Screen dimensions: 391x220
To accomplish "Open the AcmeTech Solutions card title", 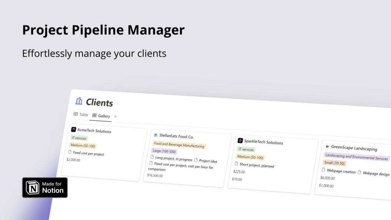I will [94, 131].
